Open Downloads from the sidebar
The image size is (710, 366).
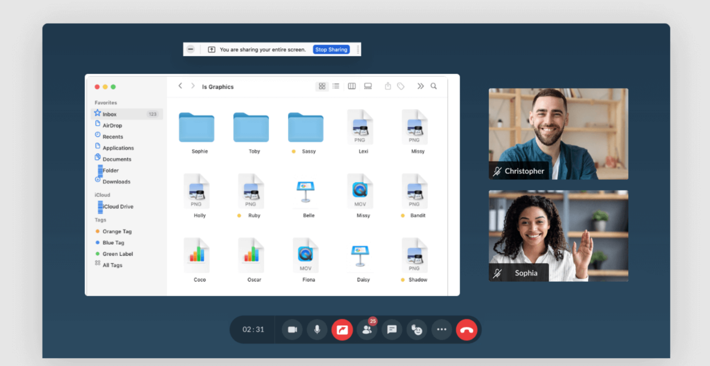(116, 181)
